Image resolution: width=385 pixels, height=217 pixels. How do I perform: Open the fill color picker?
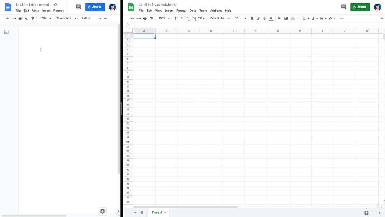(x=280, y=18)
